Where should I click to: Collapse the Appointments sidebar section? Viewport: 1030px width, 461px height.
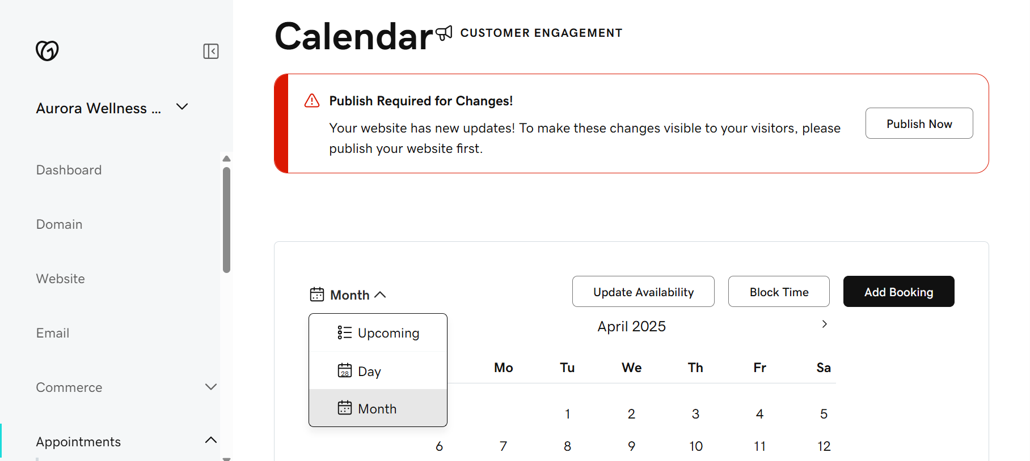tap(210, 441)
